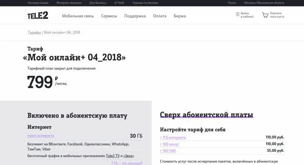304x165 pixels.
Task: Go to Интернет-магазин in top bar
Action: pyautogui.click(x=69, y=3)
